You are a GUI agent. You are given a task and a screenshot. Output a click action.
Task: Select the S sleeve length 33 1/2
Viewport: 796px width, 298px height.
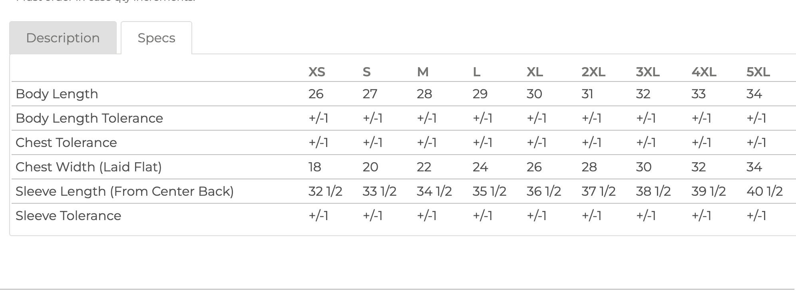tap(379, 191)
